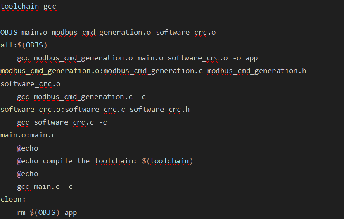
Task: Click the bare @echo line above gcc main.c
Action: tap(27, 174)
